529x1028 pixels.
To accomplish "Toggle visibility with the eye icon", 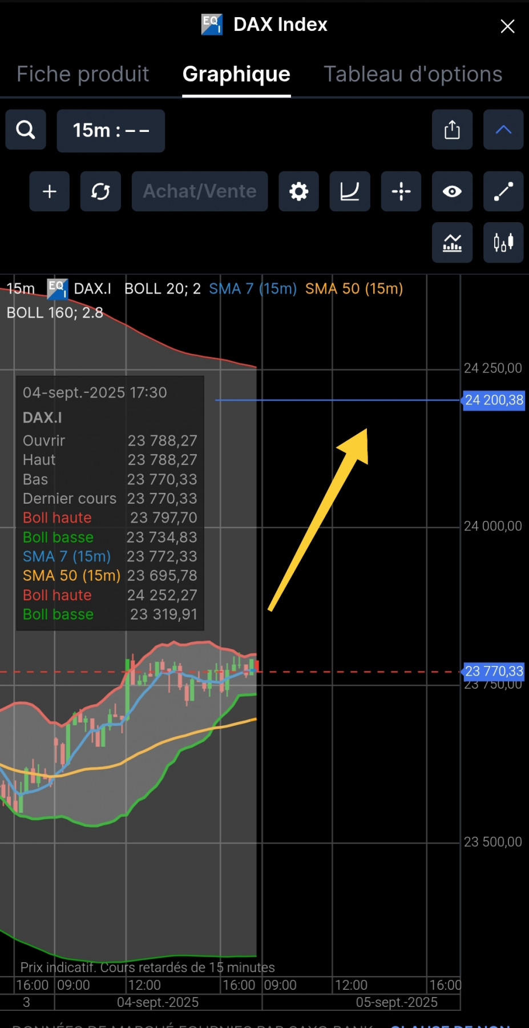I will tap(452, 191).
